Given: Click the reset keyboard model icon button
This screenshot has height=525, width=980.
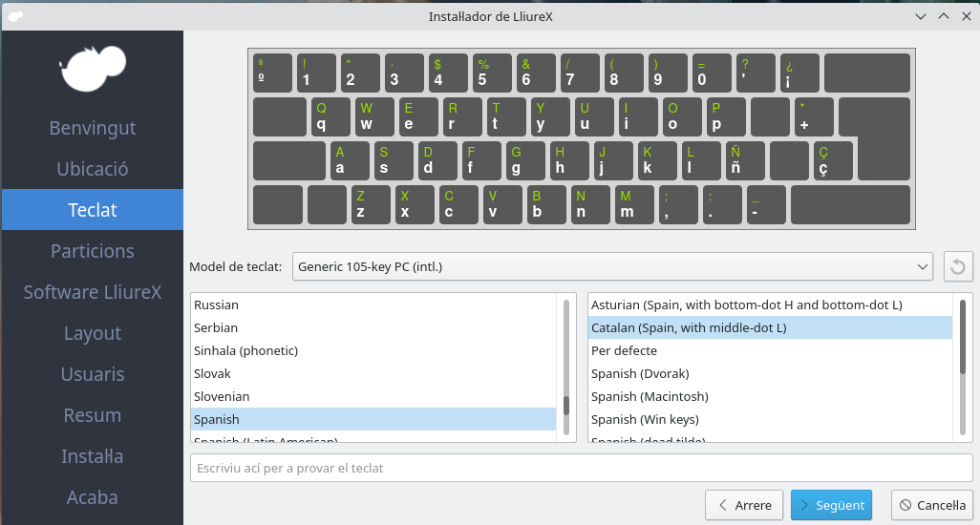Looking at the screenshot, I should [958, 266].
